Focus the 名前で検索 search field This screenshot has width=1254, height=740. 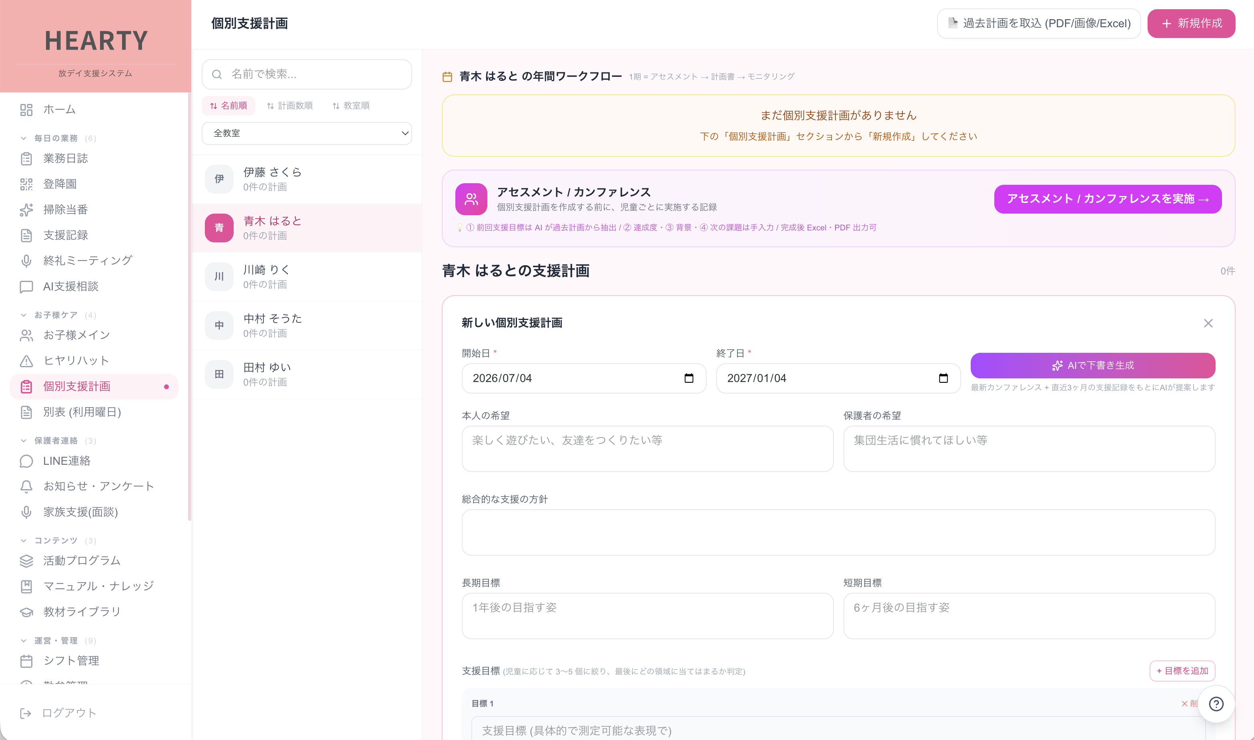click(307, 74)
